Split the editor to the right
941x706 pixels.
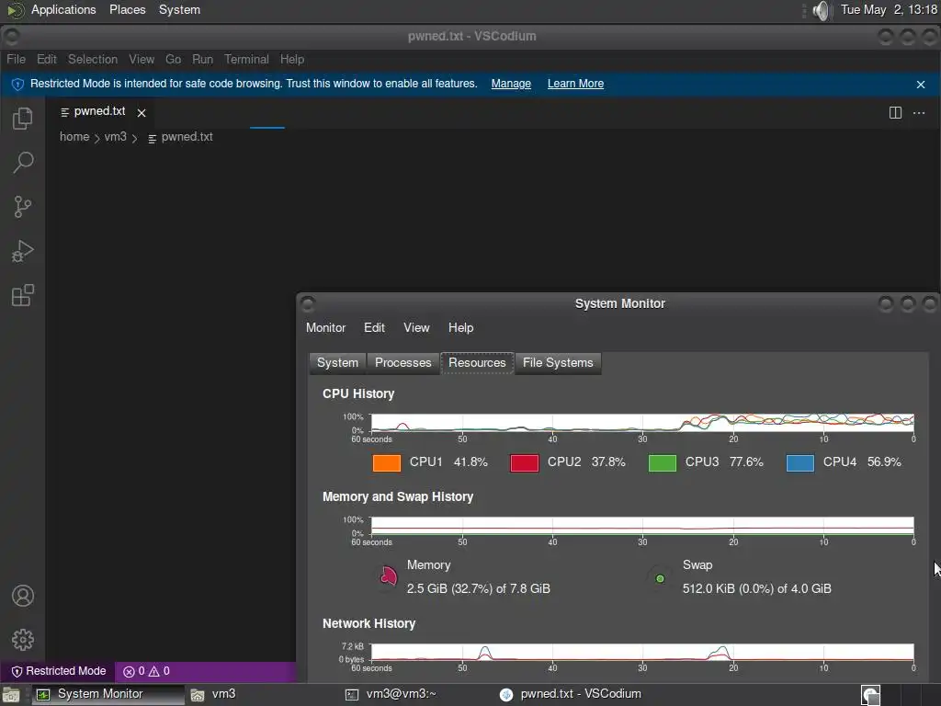[x=895, y=113]
